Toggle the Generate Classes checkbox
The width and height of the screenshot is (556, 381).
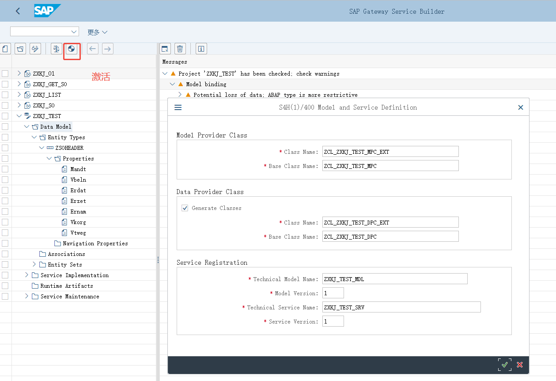point(185,208)
